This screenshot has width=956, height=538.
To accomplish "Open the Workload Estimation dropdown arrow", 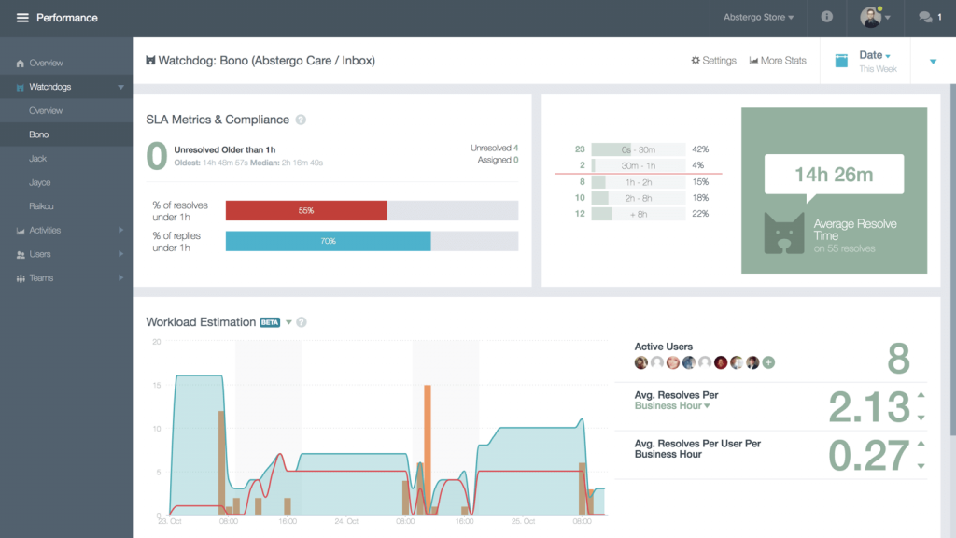I will coord(288,322).
